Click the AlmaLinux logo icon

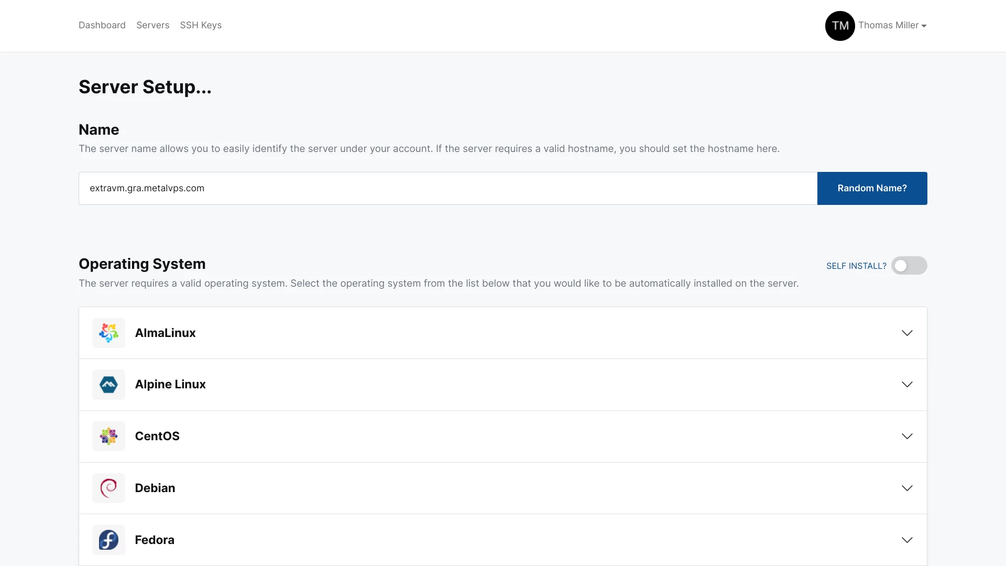coord(108,333)
